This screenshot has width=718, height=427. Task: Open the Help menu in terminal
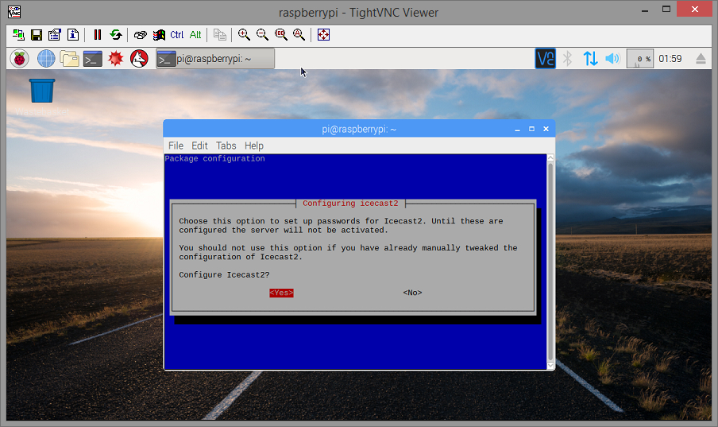coord(254,146)
